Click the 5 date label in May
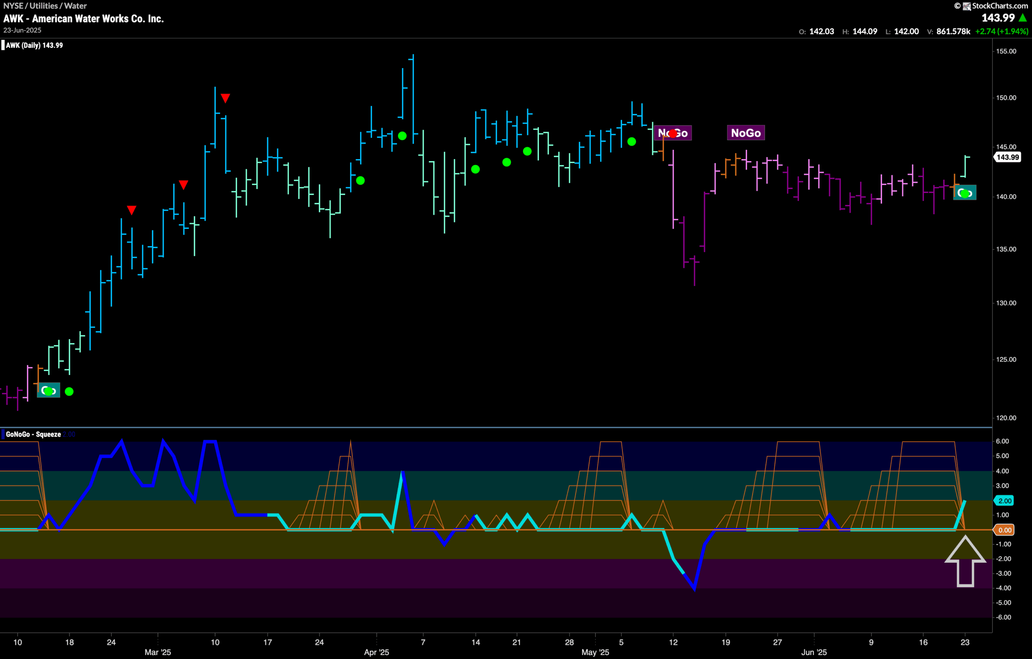The width and height of the screenshot is (1032, 659). [621, 642]
